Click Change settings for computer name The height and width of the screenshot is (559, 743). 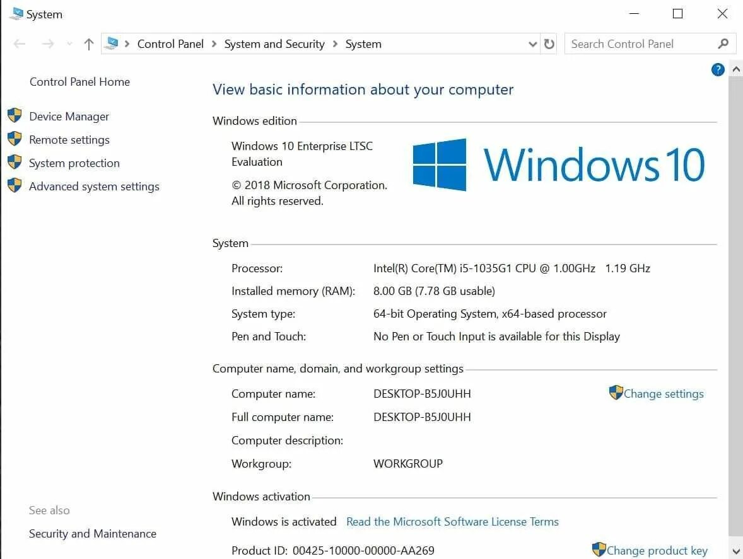[664, 394]
